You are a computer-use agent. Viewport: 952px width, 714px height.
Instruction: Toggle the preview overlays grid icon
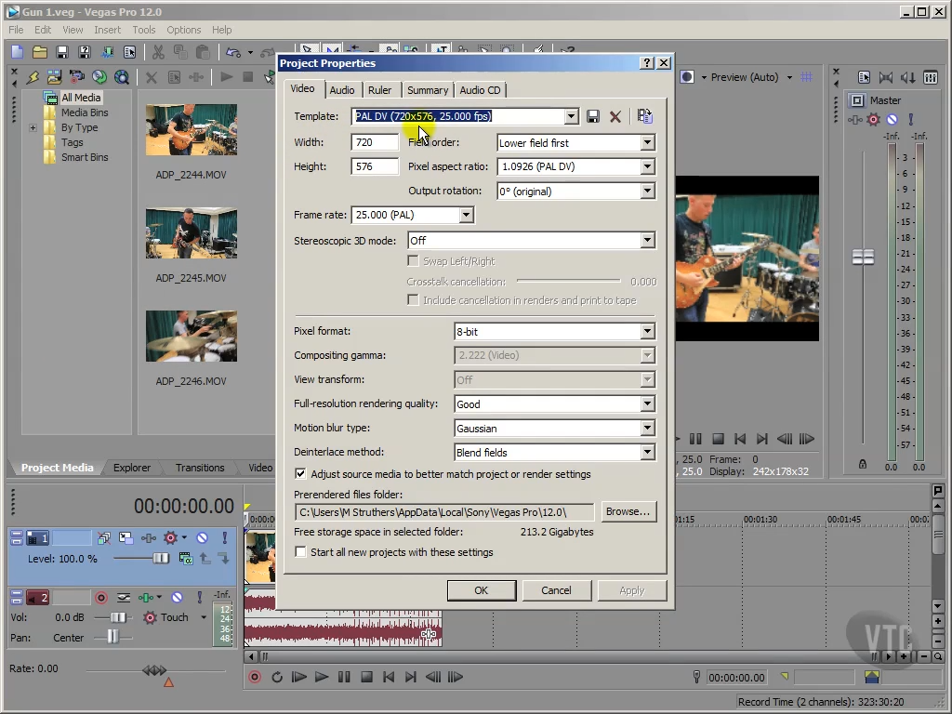807,77
